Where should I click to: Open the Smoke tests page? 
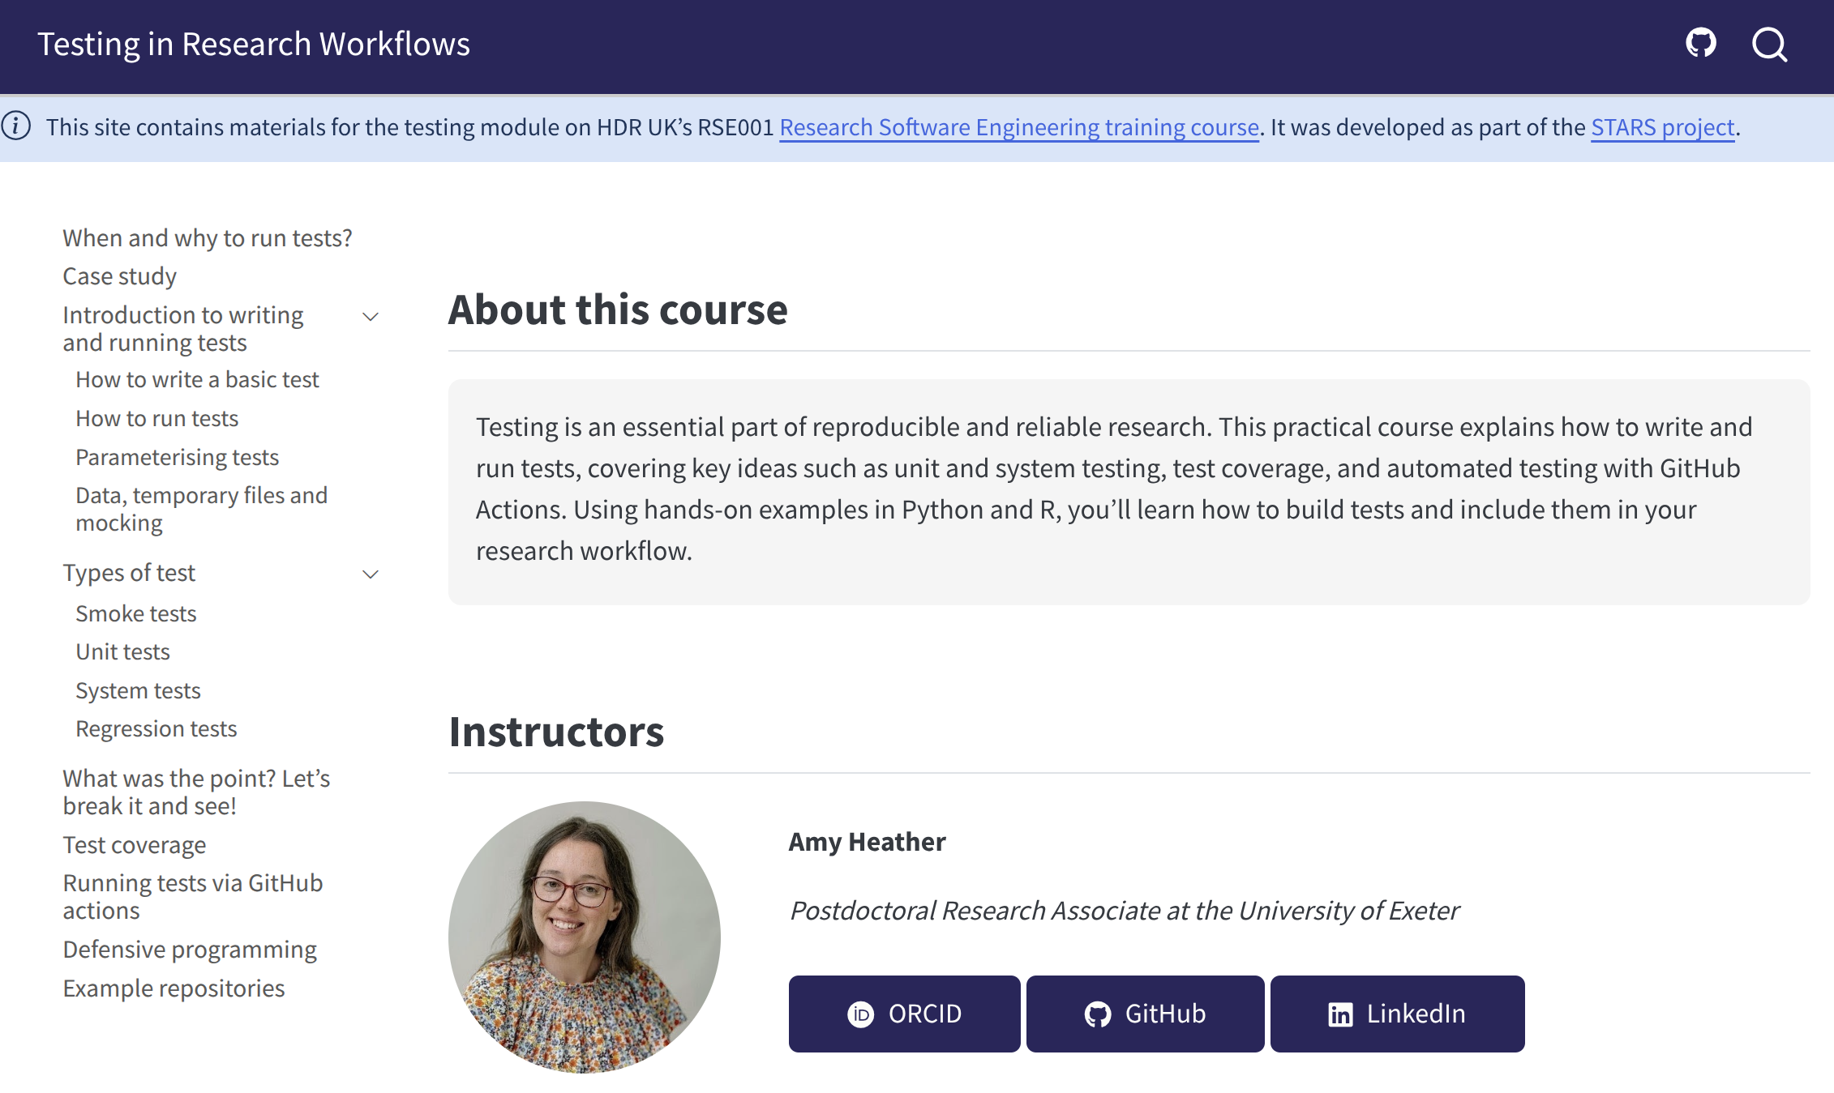click(x=136, y=613)
